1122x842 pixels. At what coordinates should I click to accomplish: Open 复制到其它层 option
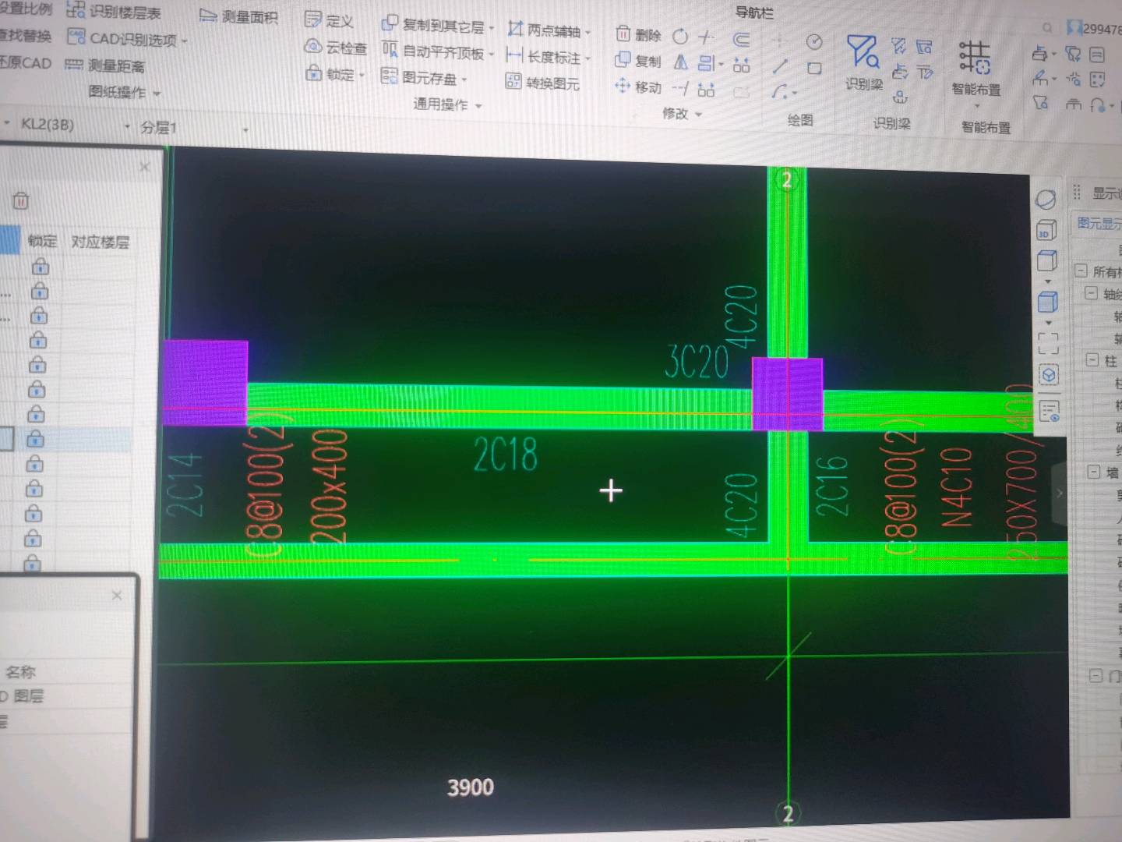pos(438,25)
